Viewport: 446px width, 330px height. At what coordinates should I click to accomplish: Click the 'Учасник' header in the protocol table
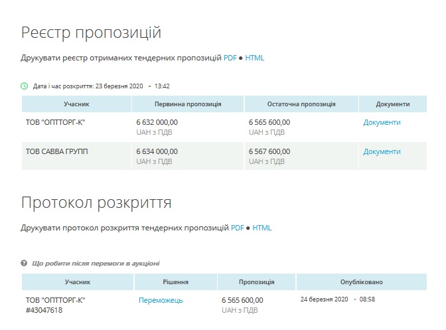click(x=78, y=282)
